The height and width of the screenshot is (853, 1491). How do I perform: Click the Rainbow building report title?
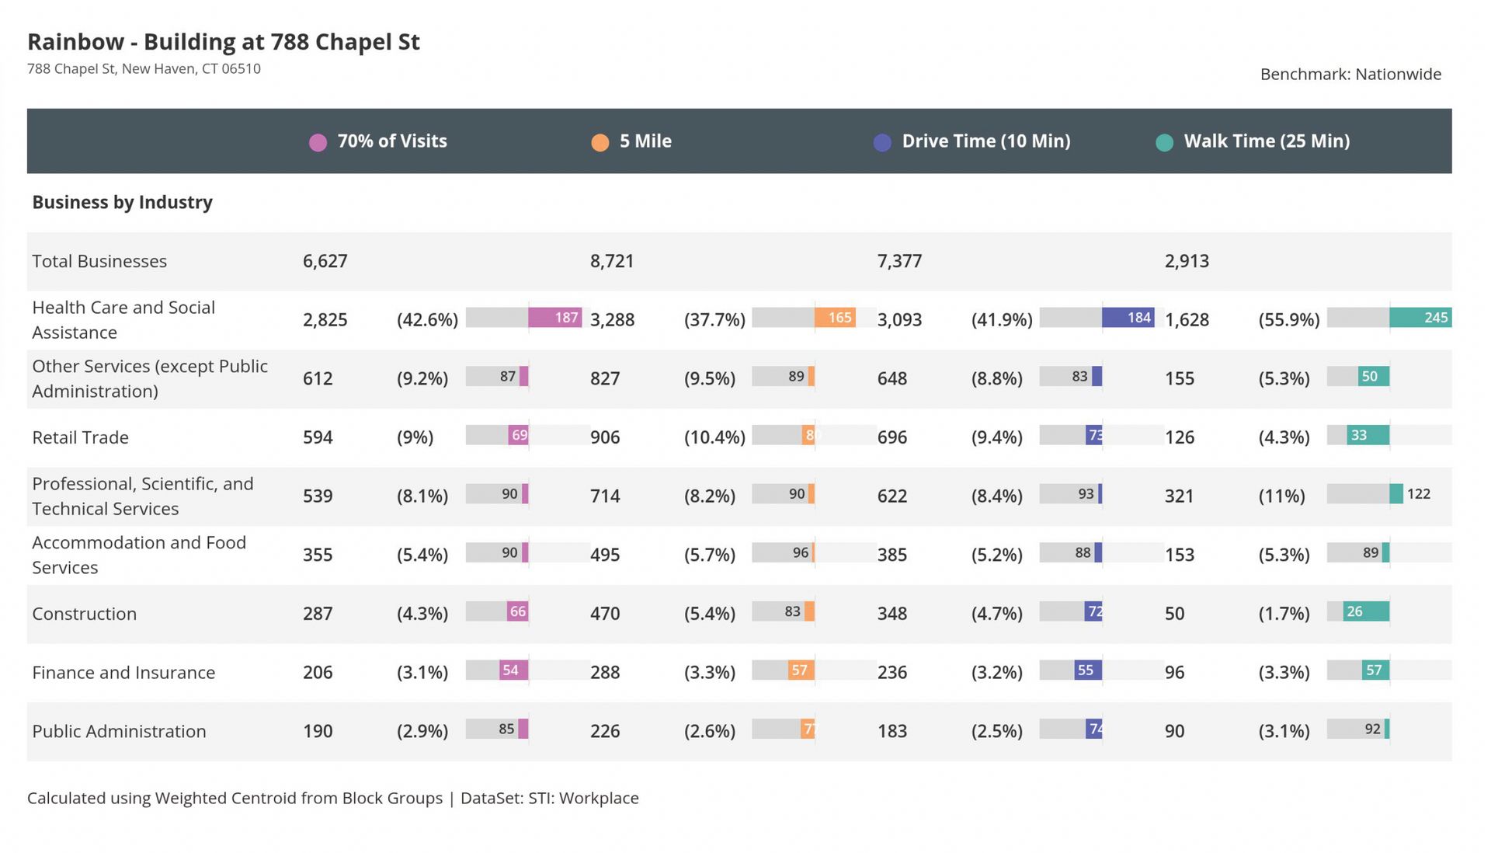coord(224,41)
